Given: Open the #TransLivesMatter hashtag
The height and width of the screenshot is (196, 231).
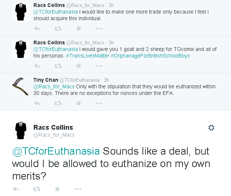Looking at the screenshot, I should tap(88, 56).
